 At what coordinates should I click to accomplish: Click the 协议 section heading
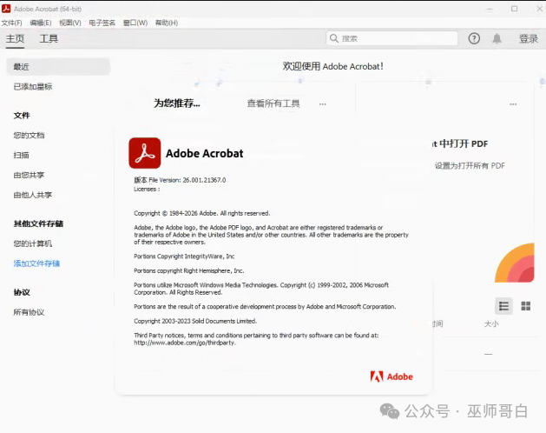click(x=22, y=292)
